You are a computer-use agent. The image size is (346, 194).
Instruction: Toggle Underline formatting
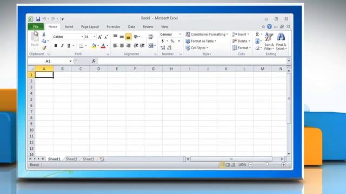(69, 45)
